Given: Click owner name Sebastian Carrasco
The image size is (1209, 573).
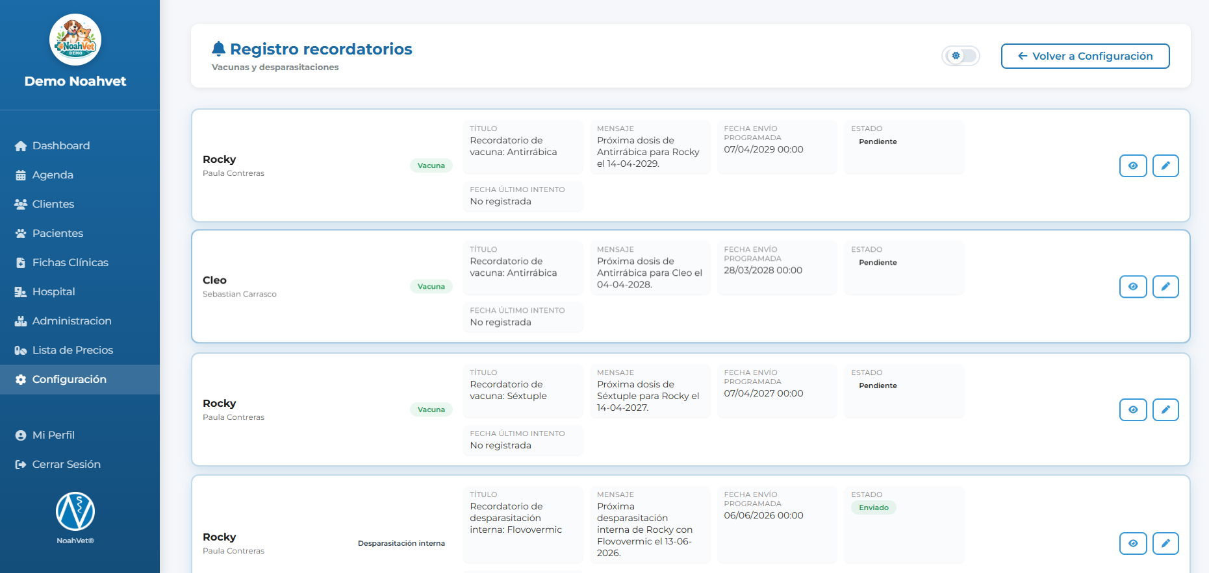Looking at the screenshot, I should (x=240, y=294).
